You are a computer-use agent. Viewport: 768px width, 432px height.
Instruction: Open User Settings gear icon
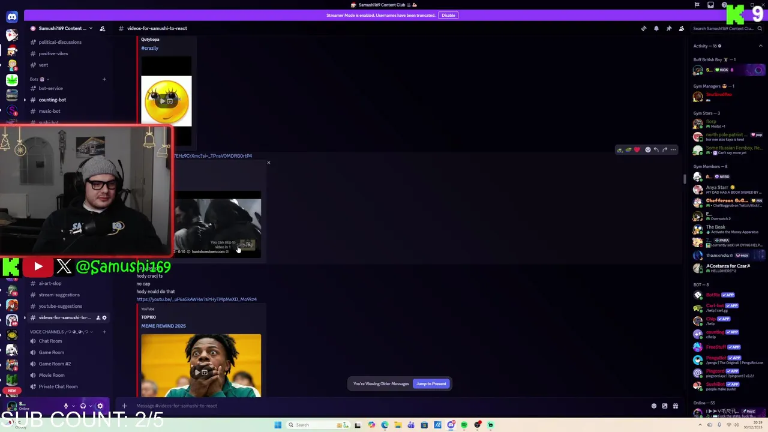point(100,406)
